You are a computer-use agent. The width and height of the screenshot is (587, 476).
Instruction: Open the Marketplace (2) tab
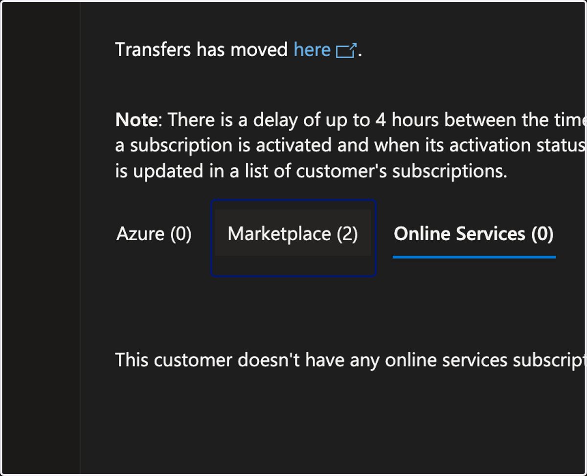(x=293, y=233)
